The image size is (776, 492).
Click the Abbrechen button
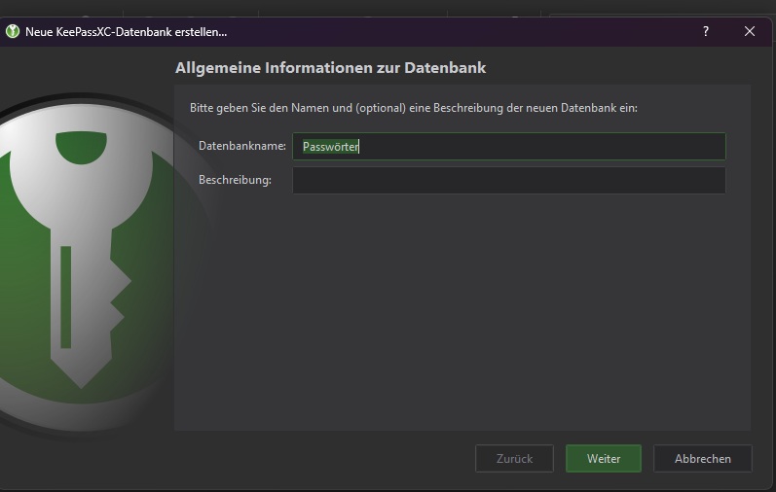(x=702, y=458)
